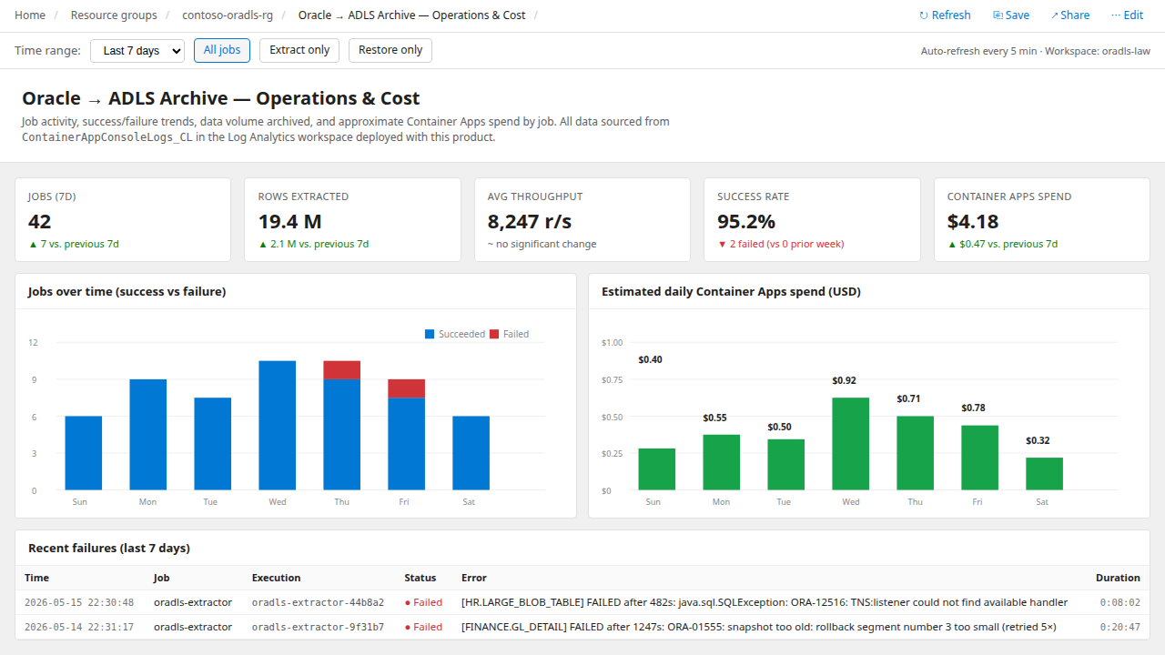1165x655 pixels.
Task: Click the 'Jobs over time' chart title
Action: tap(127, 292)
